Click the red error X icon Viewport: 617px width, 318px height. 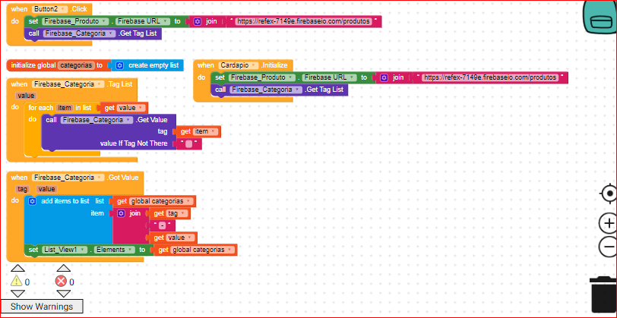(x=62, y=281)
